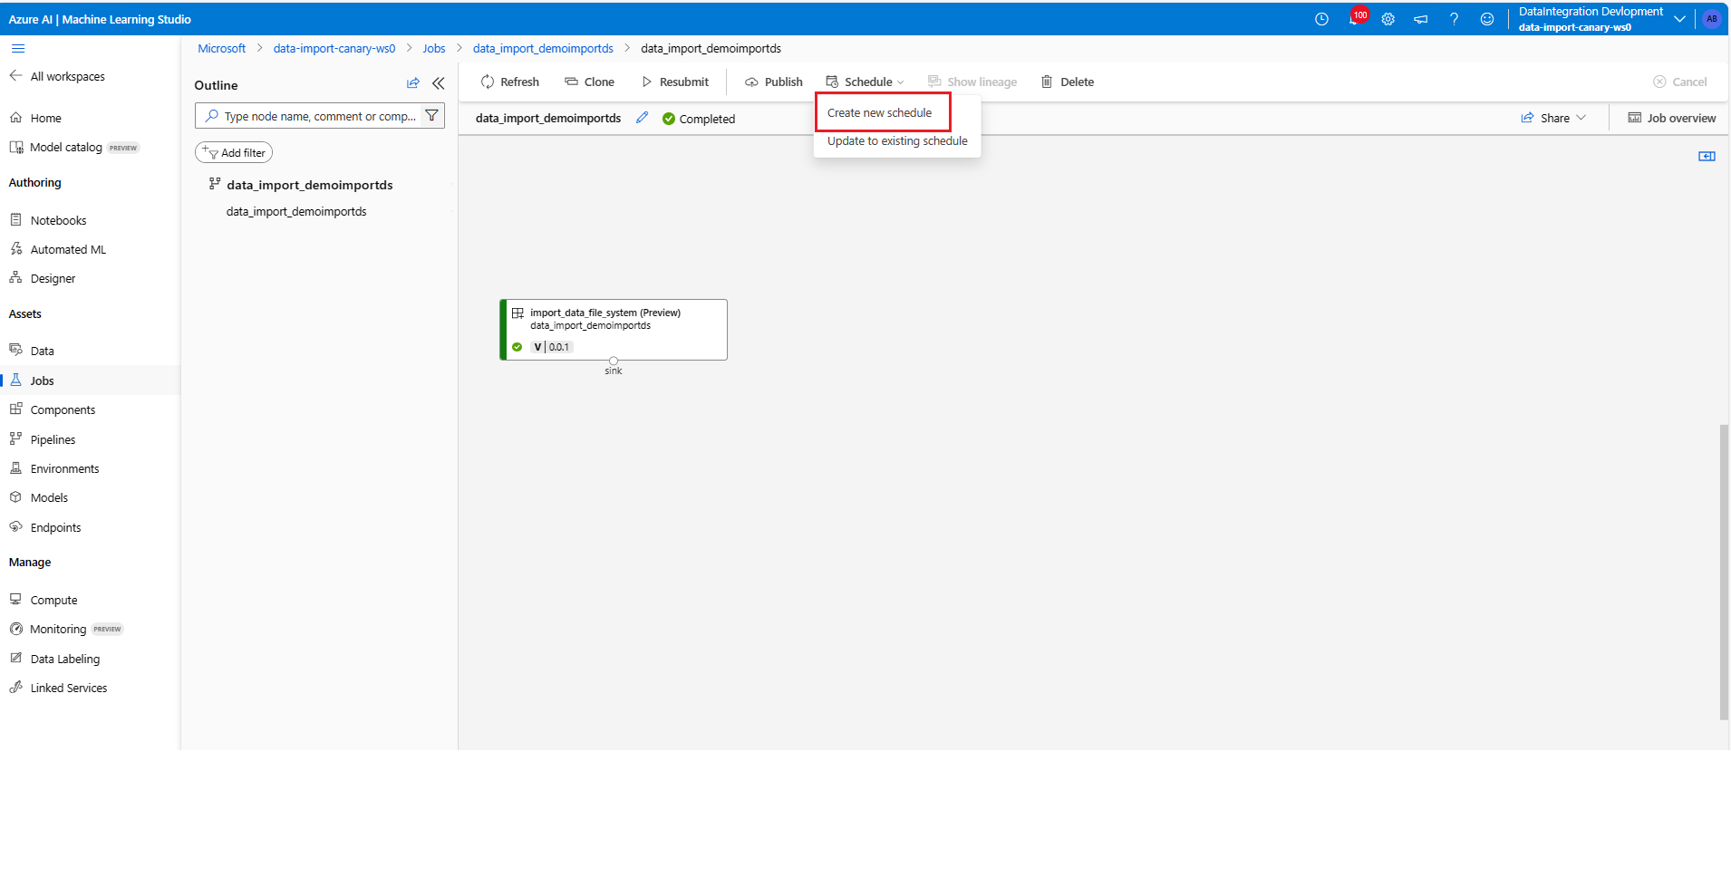Expand the workspace selector chevron
The width and height of the screenshot is (1731, 886).
coord(1679,19)
